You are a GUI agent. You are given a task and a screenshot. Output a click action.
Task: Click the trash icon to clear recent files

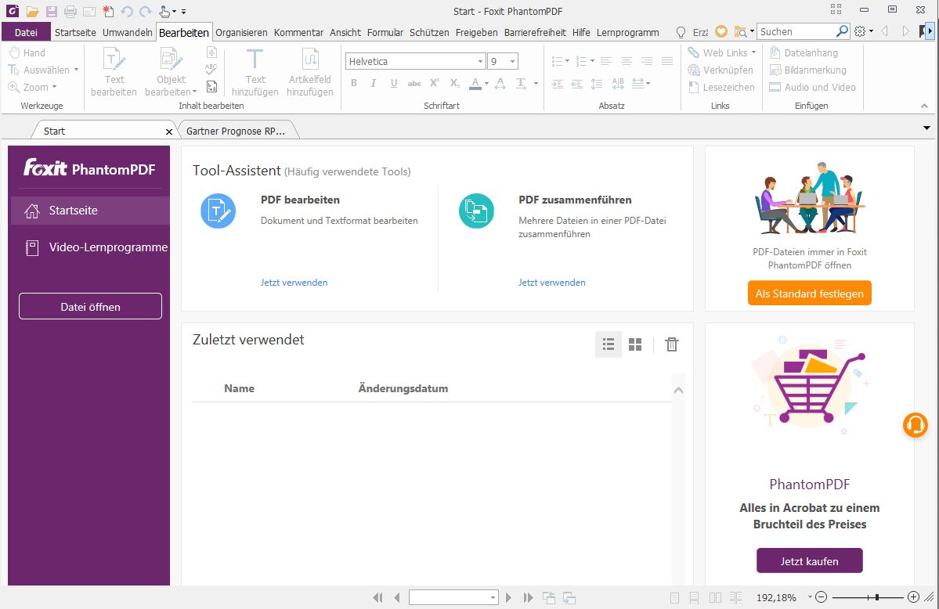(672, 344)
